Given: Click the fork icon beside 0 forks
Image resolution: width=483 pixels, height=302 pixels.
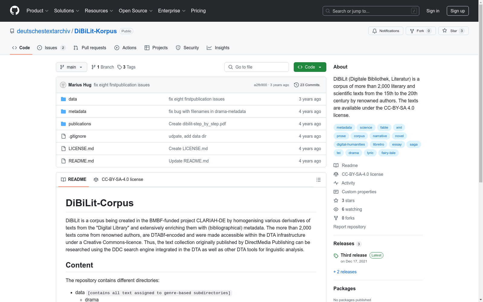Looking at the screenshot, I should point(336,218).
